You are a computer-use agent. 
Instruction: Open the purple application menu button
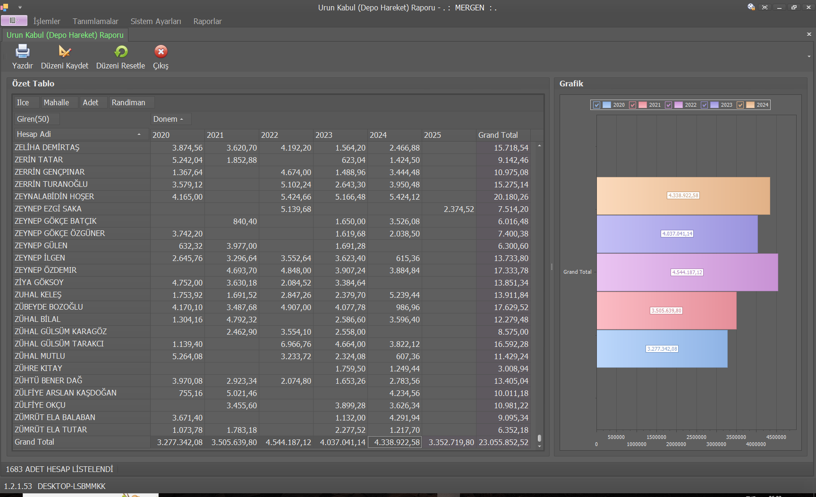14,21
